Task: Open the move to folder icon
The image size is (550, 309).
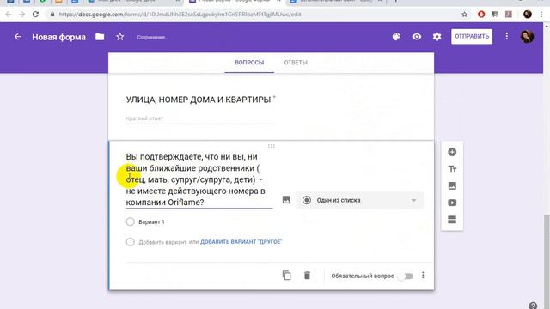Action: pyautogui.click(x=100, y=37)
